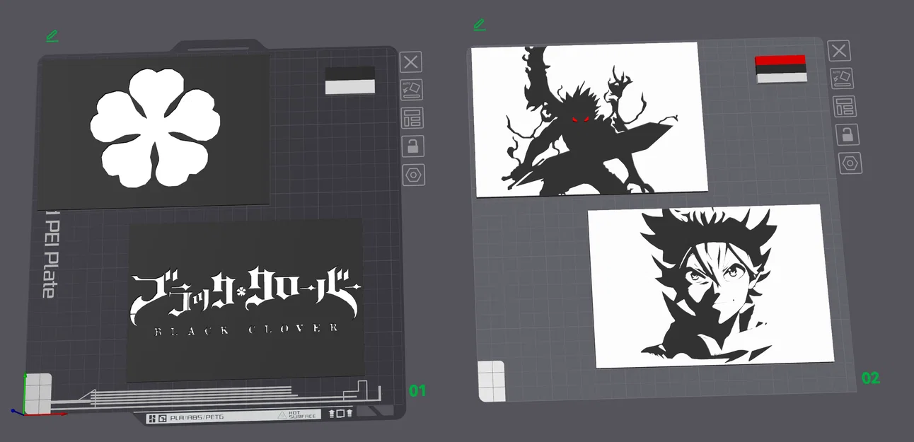This screenshot has width=914, height=442.
Task: Toggle the lock on plate 01
Action: pyautogui.click(x=413, y=146)
